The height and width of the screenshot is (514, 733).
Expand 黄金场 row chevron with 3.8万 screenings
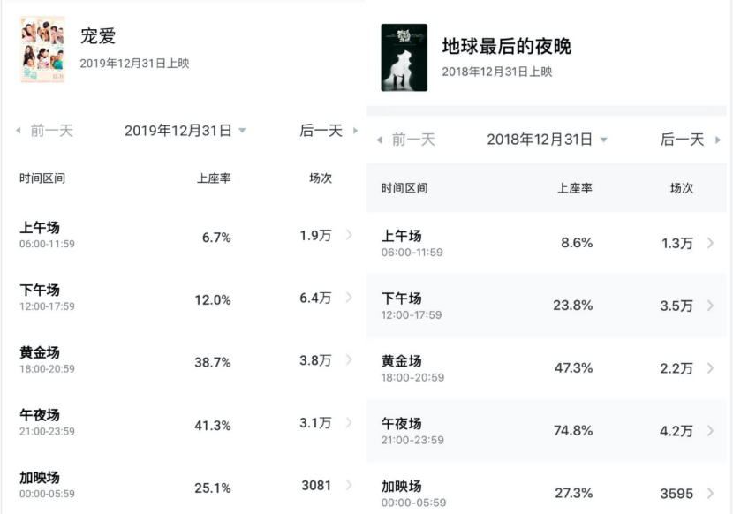pos(349,360)
